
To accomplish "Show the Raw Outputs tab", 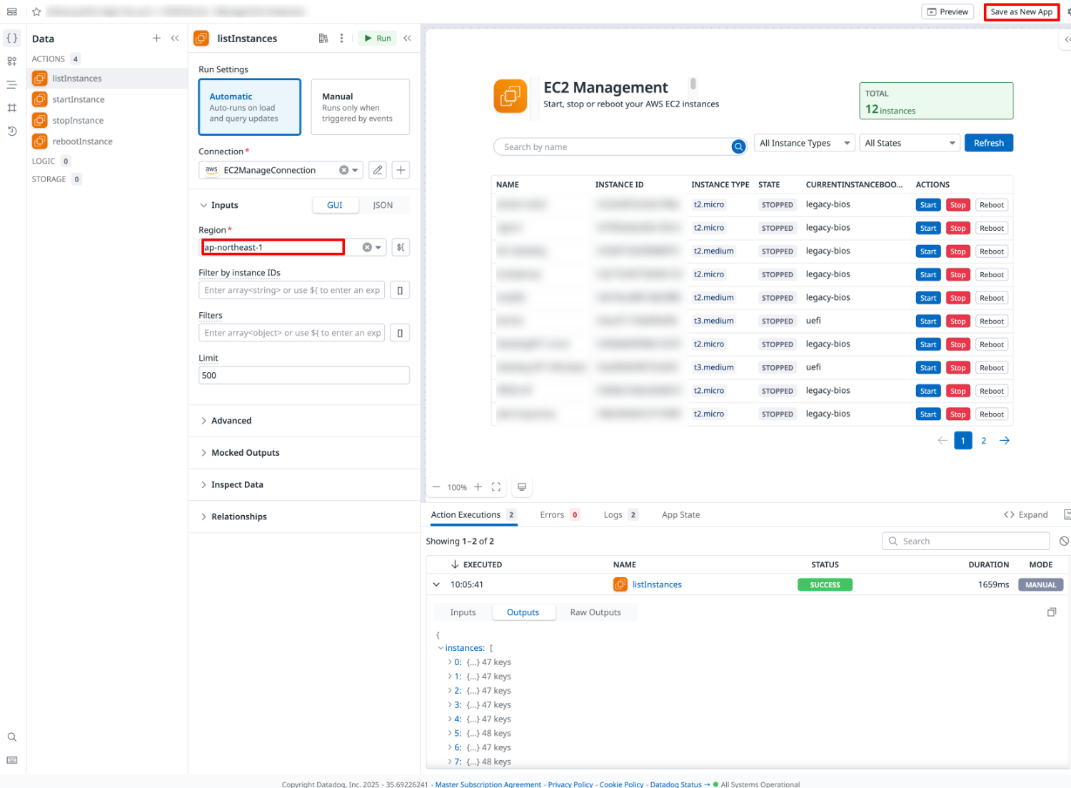I will pos(595,612).
